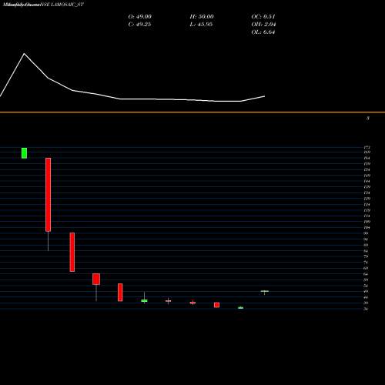Click the 154 price axis label

[367, 169]
